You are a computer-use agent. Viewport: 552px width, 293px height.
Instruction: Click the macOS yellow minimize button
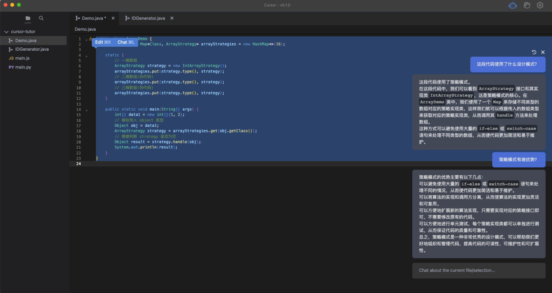(x=12, y=5)
